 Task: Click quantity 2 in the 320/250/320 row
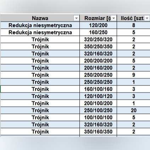(134, 39)
